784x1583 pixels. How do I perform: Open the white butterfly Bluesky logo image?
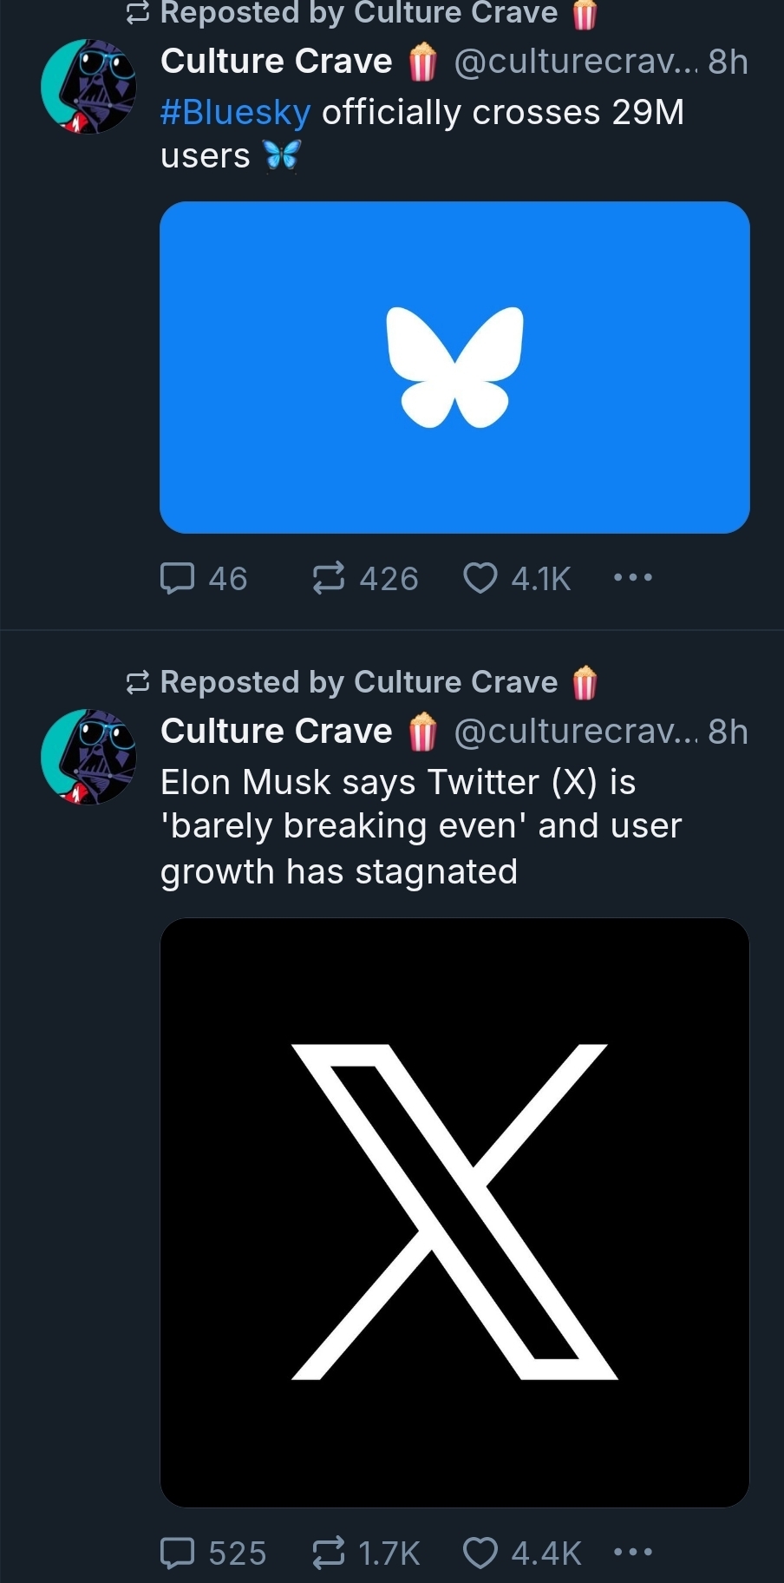point(454,367)
